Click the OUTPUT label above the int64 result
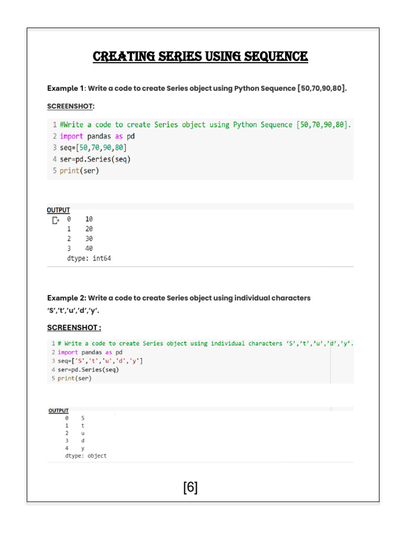The height and width of the screenshot is (535, 401). (x=58, y=210)
